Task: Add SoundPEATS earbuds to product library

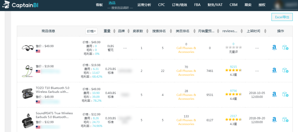Action: (285, 120)
